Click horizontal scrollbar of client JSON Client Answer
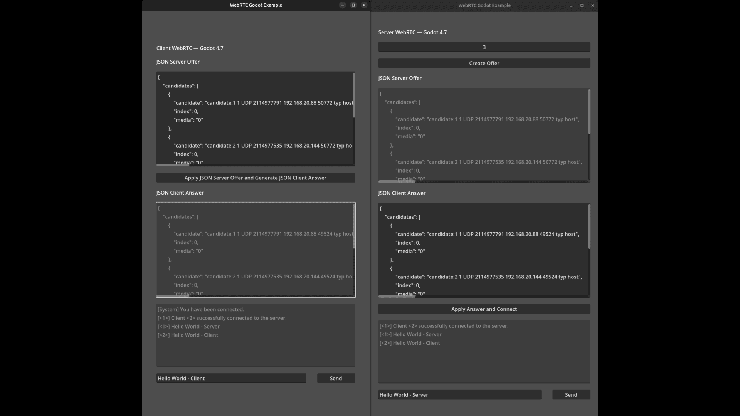 coord(173,296)
